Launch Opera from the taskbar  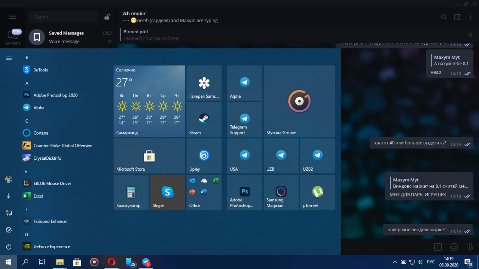pos(111,262)
